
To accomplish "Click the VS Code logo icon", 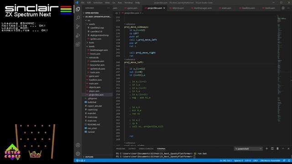I will click(x=77, y=3).
